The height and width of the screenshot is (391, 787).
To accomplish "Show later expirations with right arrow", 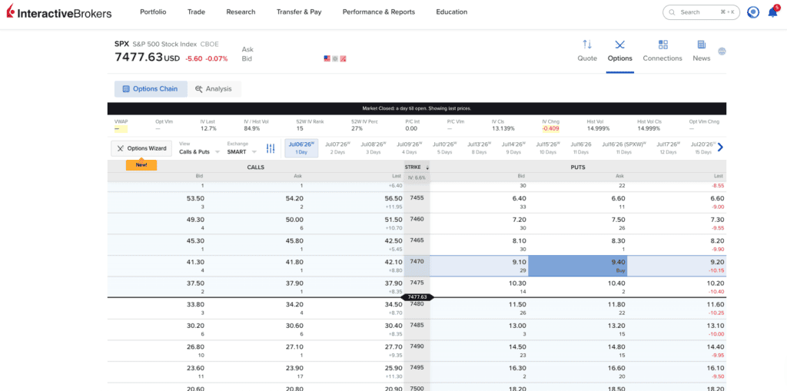I will point(720,147).
